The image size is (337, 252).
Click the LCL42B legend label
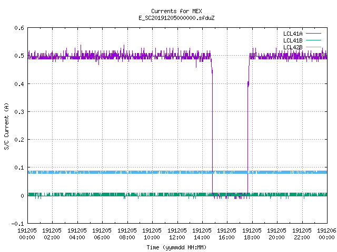pos(293,47)
